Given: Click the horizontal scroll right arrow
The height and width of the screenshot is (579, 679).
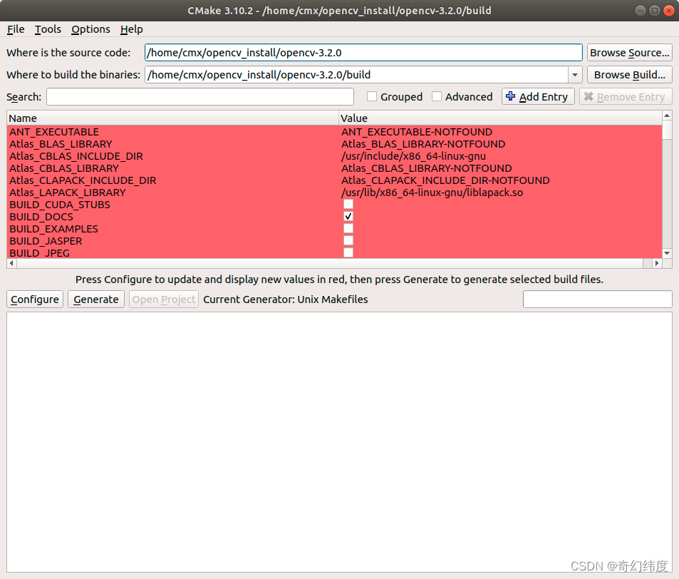Looking at the screenshot, I should [x=657, y=263].
